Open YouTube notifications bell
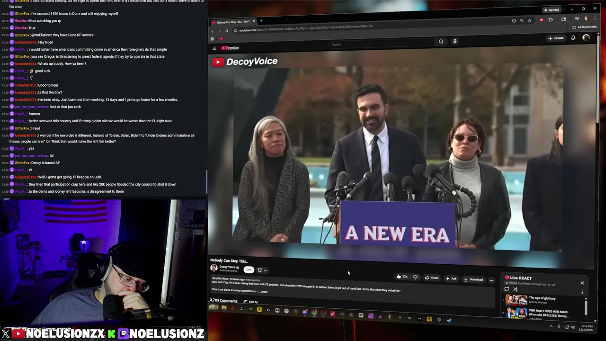This screenshot has height=341, width=606. coord(573,38)
